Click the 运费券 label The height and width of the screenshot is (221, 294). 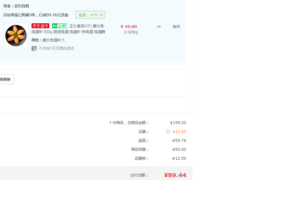pos(141,158)
